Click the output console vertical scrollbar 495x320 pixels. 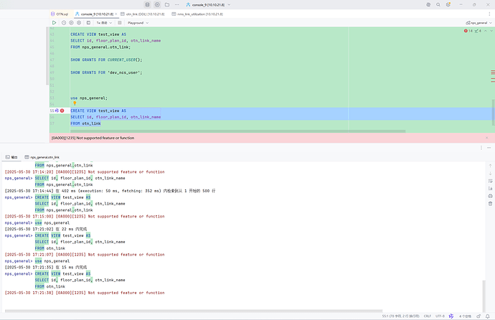click(484, 296)
